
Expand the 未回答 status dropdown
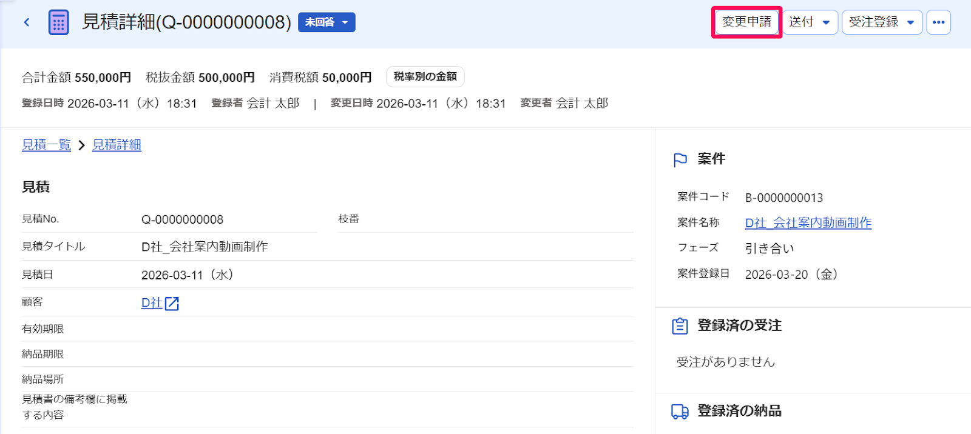326,22
